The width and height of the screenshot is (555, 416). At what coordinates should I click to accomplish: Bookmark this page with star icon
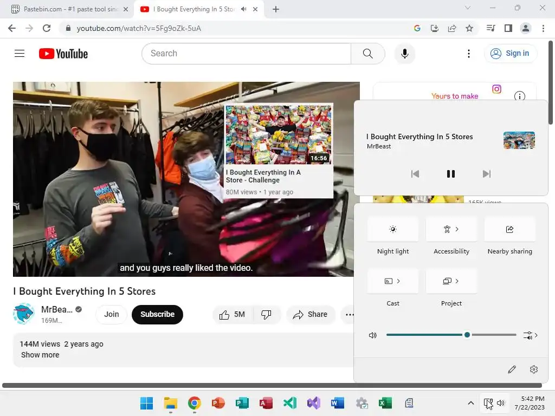click(469, 28)
